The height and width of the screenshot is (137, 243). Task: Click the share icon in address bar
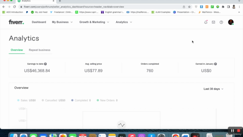click(184, 7)
